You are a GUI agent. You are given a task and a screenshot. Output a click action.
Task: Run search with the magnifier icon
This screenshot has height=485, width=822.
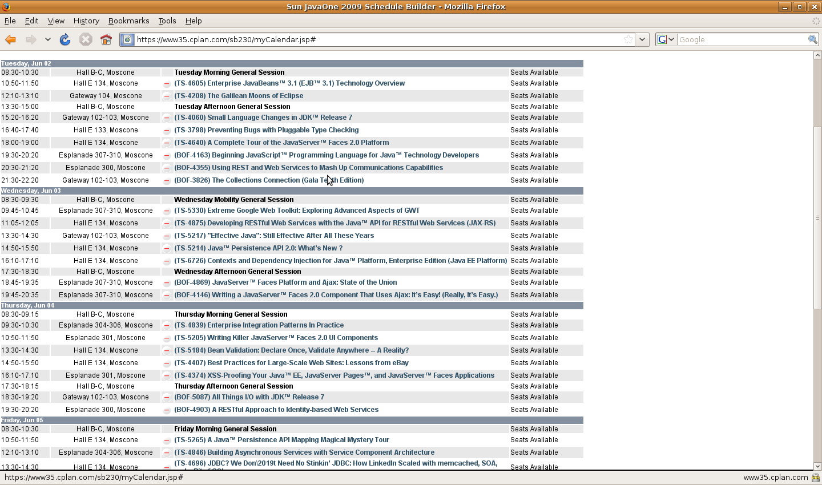(812, 39)
